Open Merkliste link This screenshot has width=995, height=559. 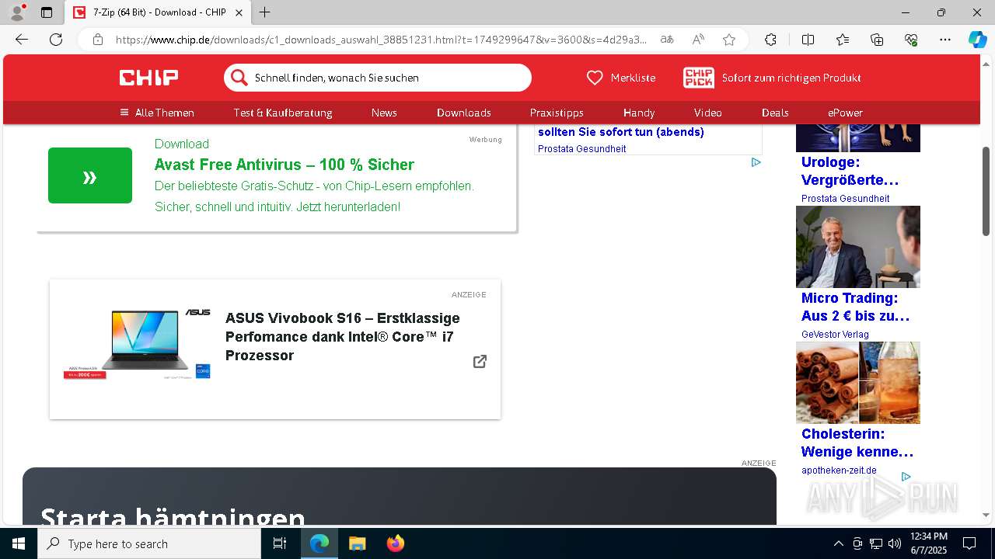[633, 78]
